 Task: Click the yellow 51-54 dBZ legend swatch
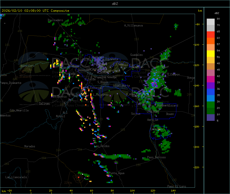tap(211, 54)
